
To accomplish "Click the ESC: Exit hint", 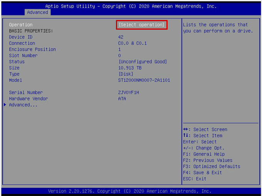I will pyautogui.click(x=195, y=179).
